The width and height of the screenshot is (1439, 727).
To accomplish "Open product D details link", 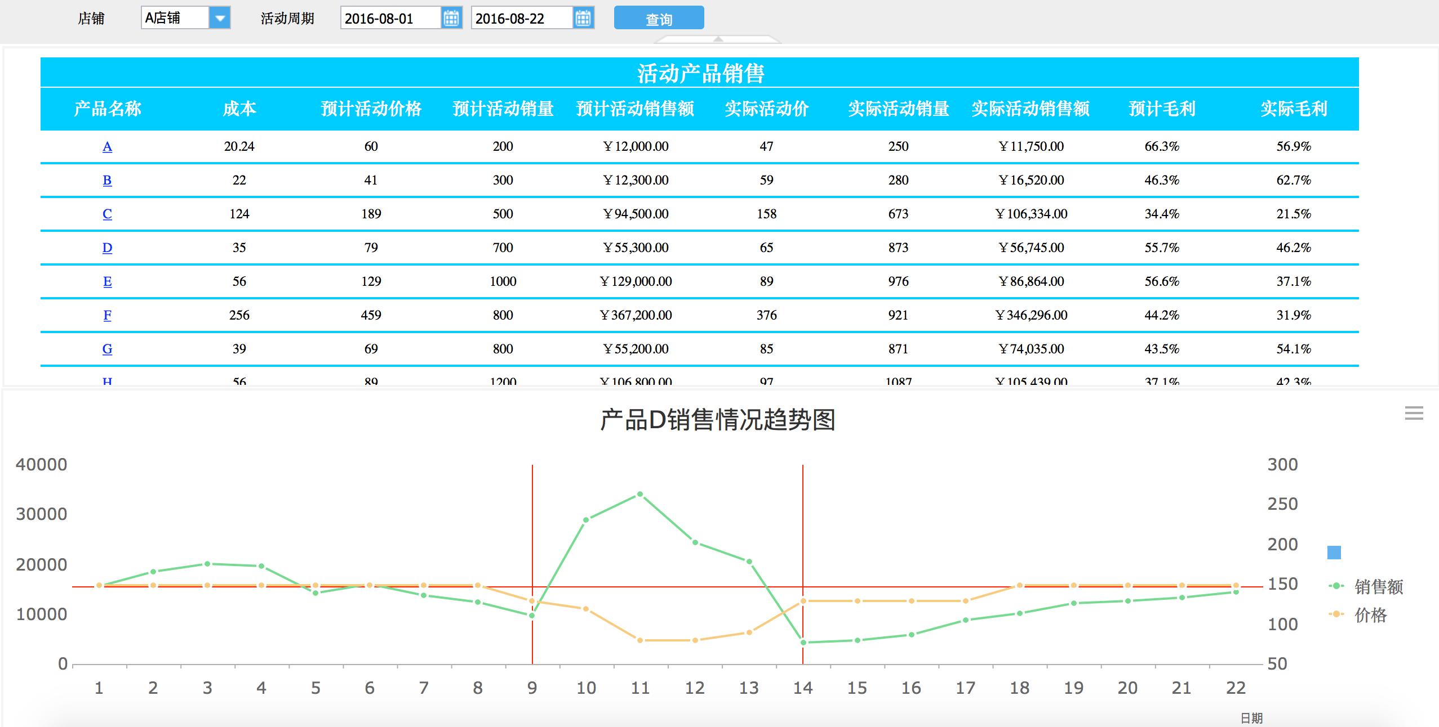I will (108, 248).
